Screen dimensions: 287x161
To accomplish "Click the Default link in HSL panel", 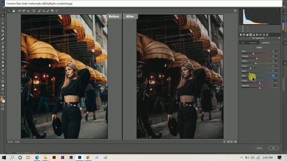I will (259, 47).
